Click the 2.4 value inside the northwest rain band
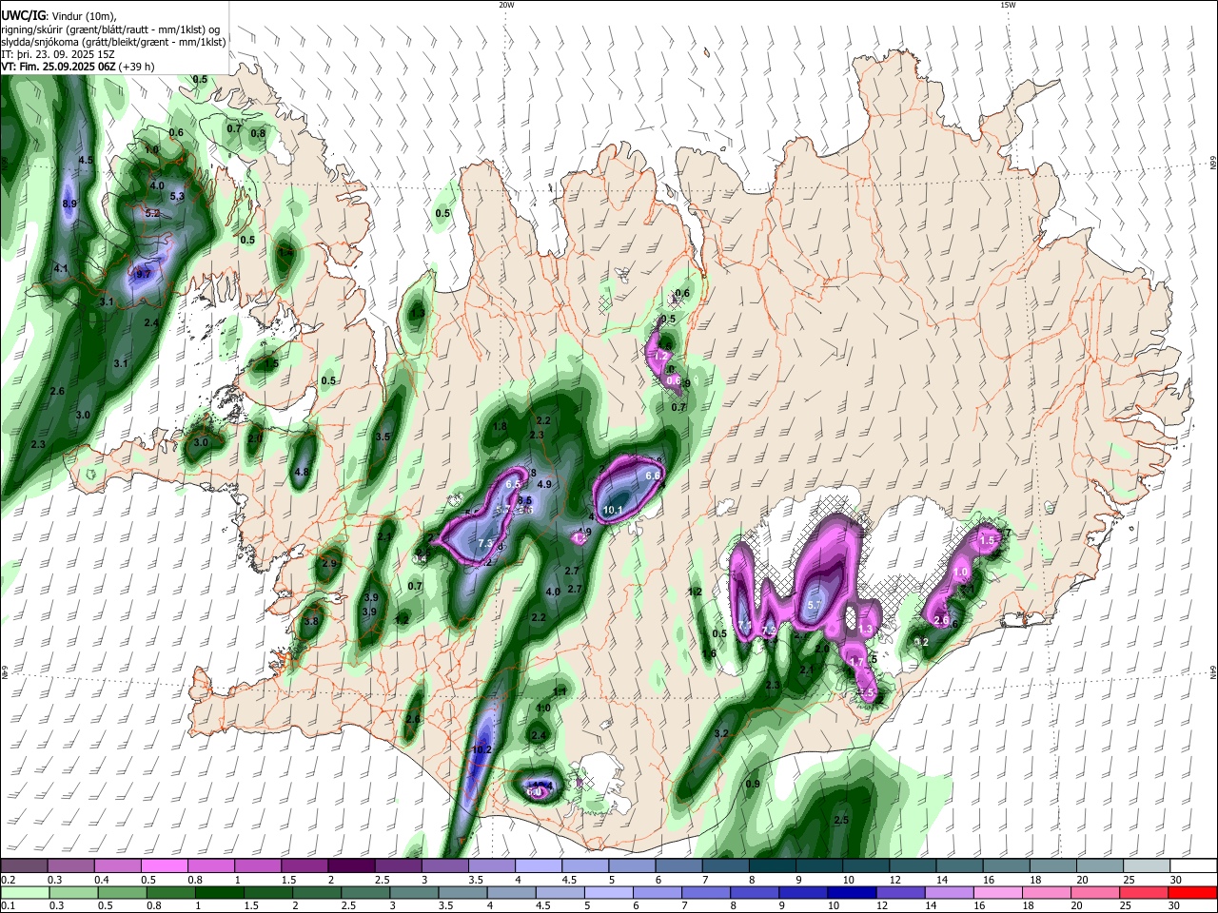 click(x=151, y=323)
